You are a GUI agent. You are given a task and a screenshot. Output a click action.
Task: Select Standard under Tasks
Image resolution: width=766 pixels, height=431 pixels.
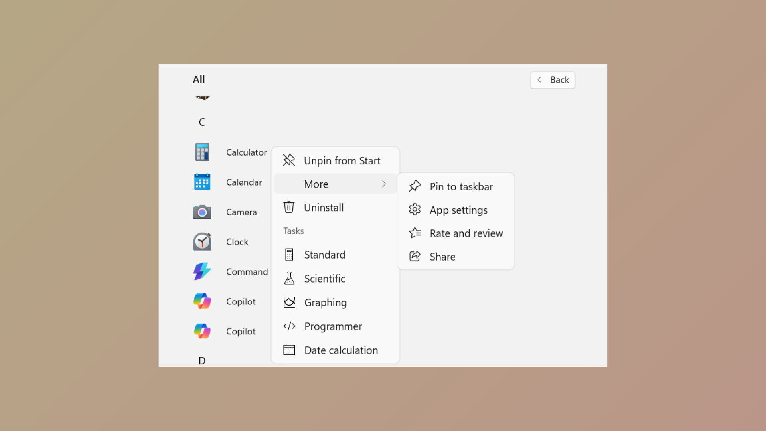pyautogui.click(x=325, y=255)
